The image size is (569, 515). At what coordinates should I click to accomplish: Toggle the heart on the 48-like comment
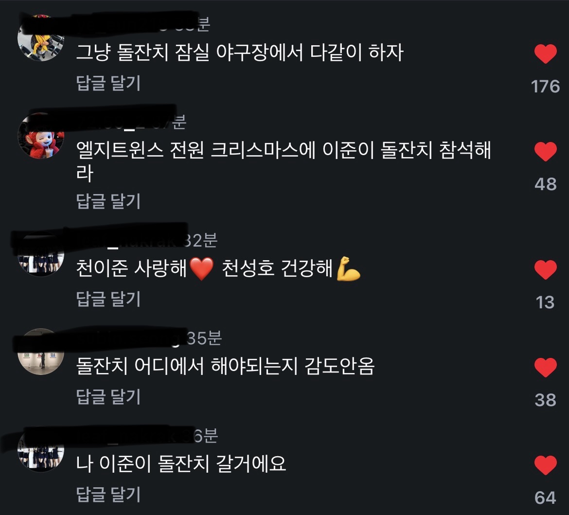(x=545, y=151)
